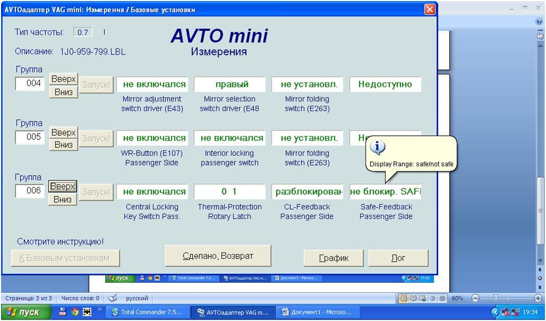Click the Word ruler toggle icon
546x321 pixels.
pos(540,36)
